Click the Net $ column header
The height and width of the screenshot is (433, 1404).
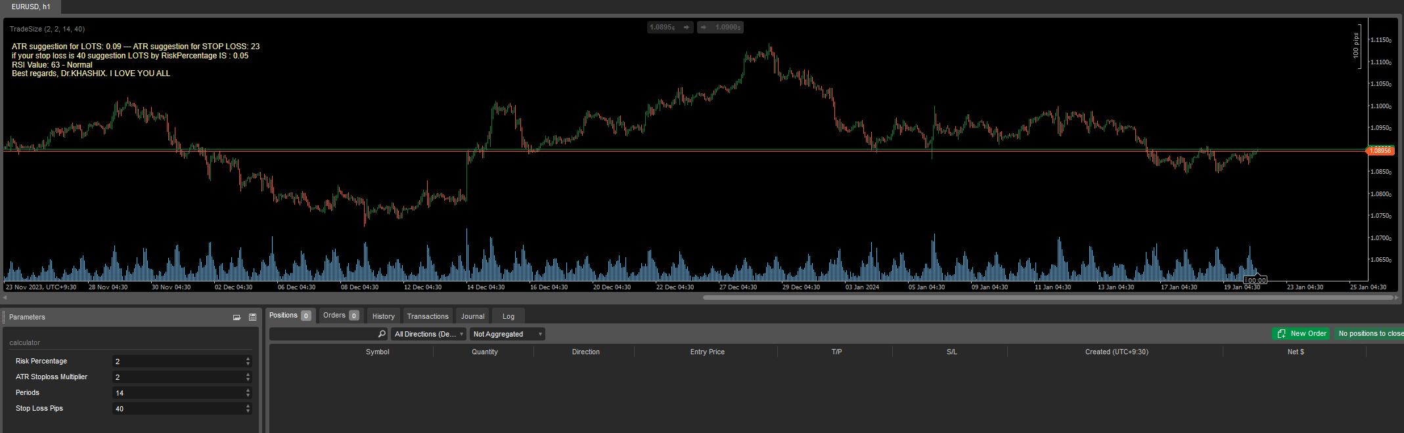[x=1296, y=352]
